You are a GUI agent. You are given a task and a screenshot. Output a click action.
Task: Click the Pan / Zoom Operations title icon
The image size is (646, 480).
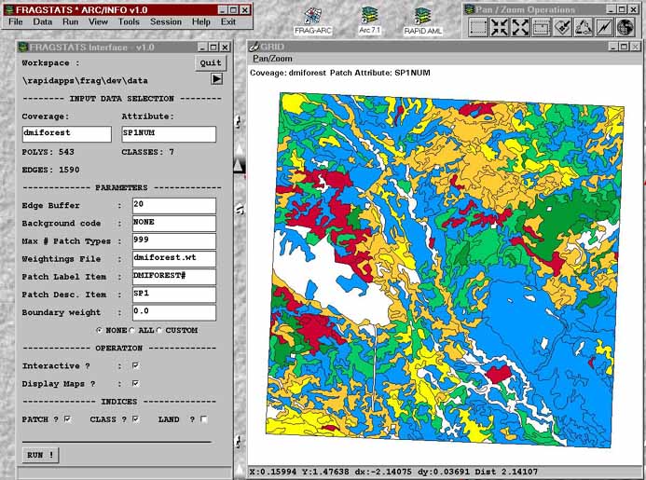[x=469, y=9]
